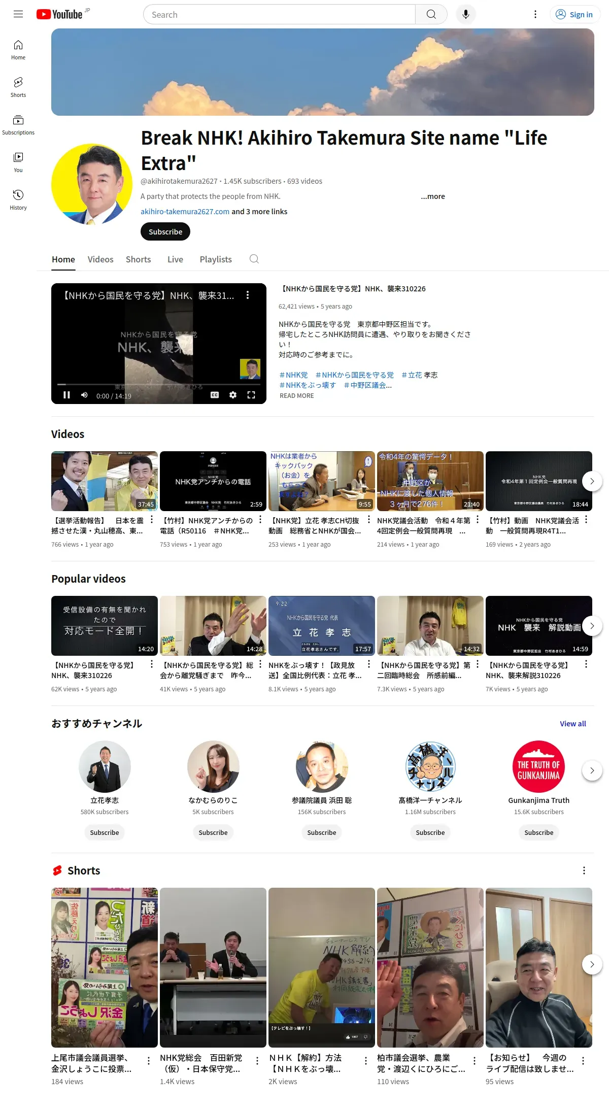Open menu for お知らせ 今週の short
This screenshot has height=1108, width=609.
coord(583,1061)
